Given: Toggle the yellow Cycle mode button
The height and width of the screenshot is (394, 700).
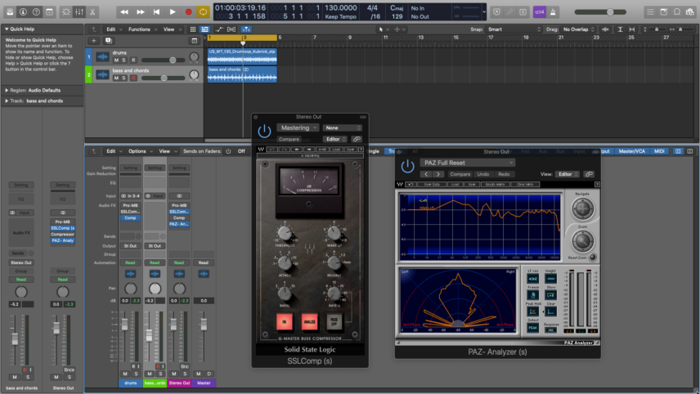Looking at the screenshot, I should tap(203, 12).
